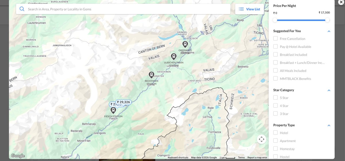
Task: Click the list icon beside View List
Action: click(x=241, y=9)
